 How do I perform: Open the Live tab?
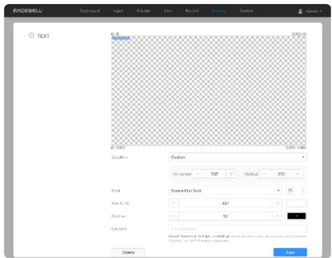tap(168, 11)
